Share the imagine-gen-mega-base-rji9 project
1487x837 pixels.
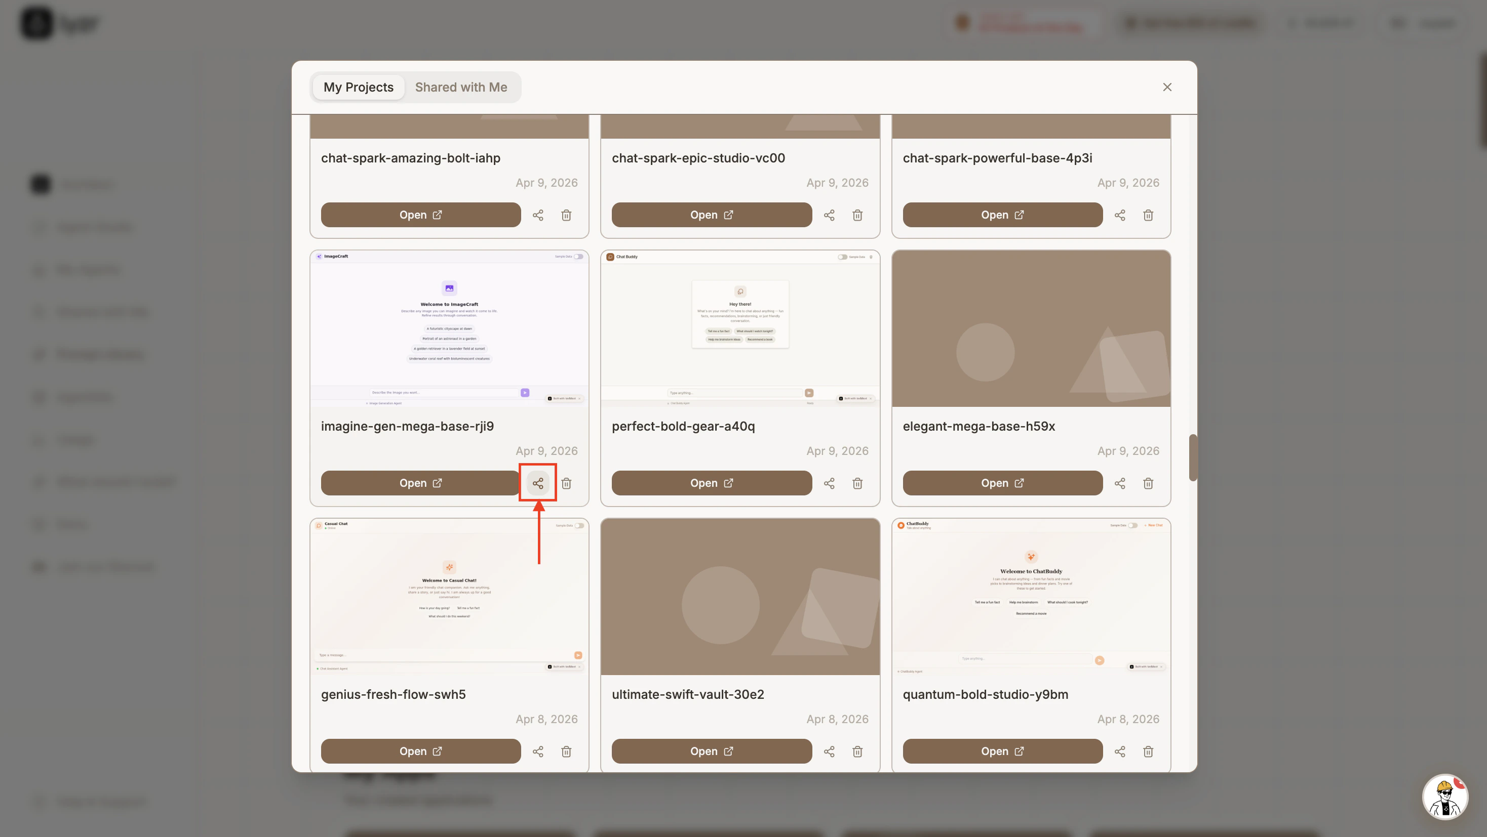pos(537,483)
